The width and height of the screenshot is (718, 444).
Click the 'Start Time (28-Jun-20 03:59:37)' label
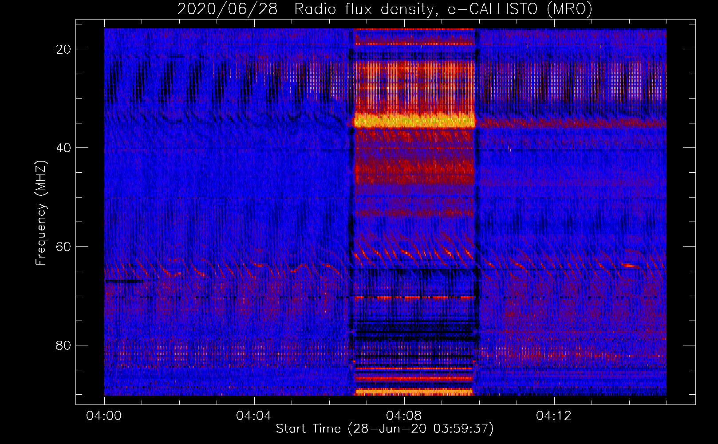point(385,429)
